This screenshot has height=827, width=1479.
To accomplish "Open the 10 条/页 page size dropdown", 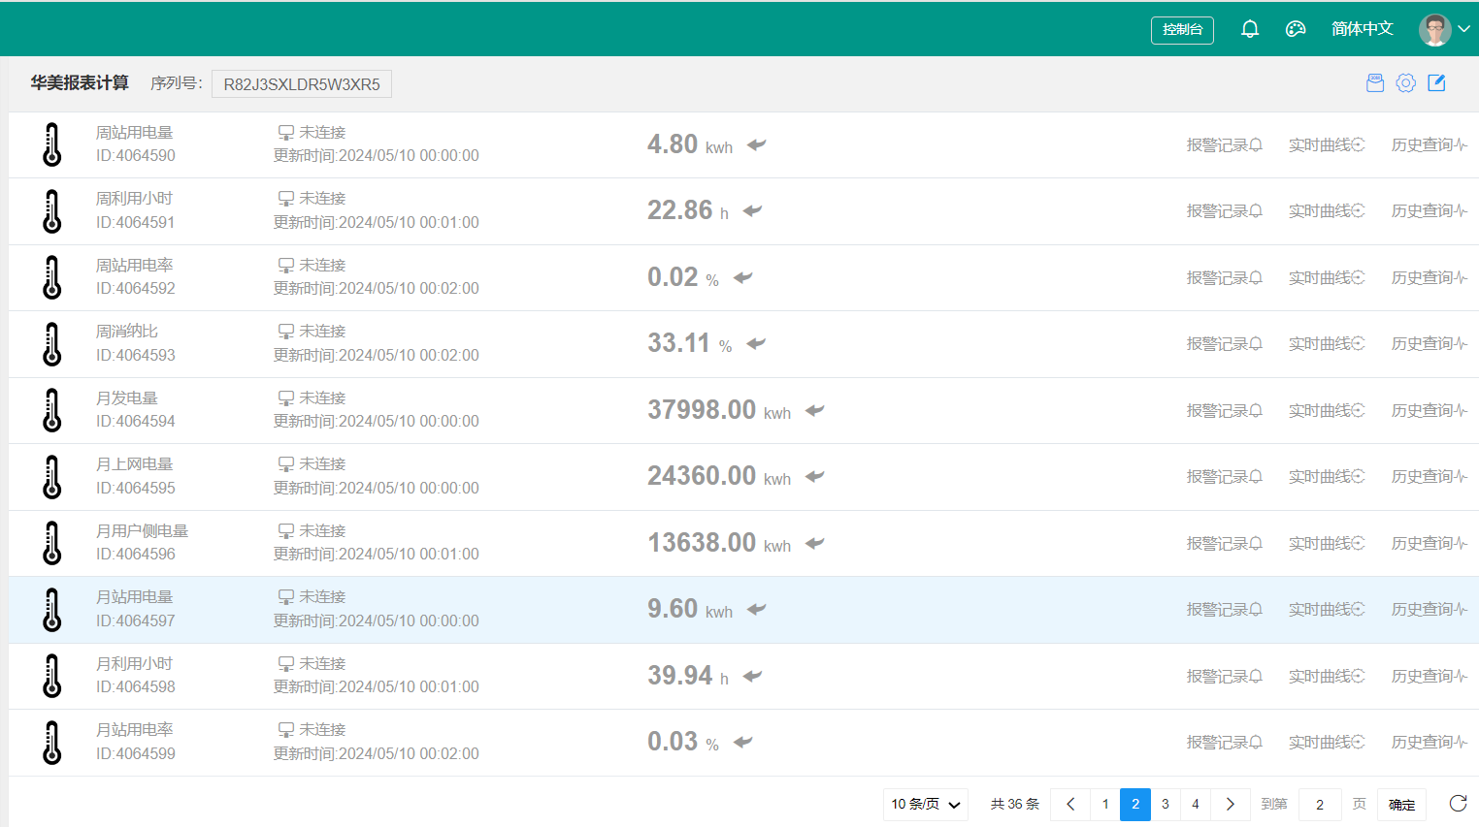I will [925, 805].
